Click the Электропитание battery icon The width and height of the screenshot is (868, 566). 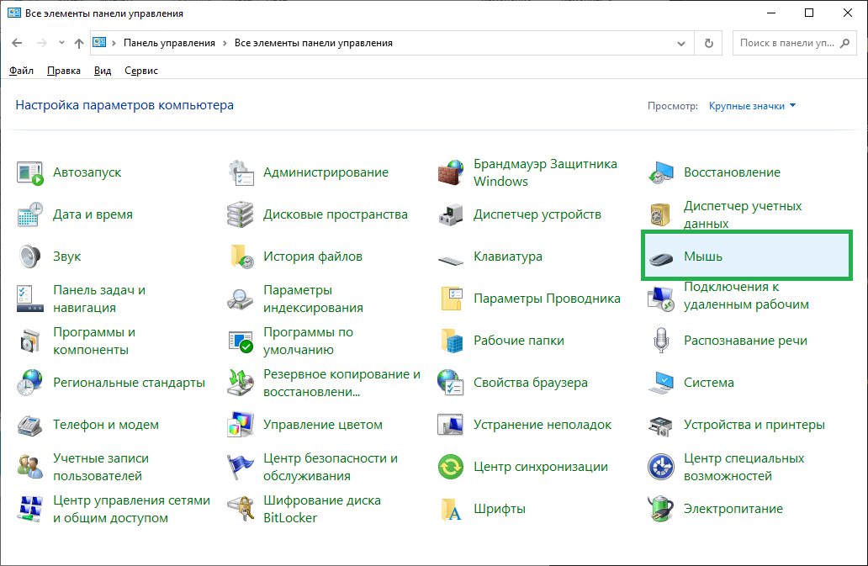tap(661, 509)
